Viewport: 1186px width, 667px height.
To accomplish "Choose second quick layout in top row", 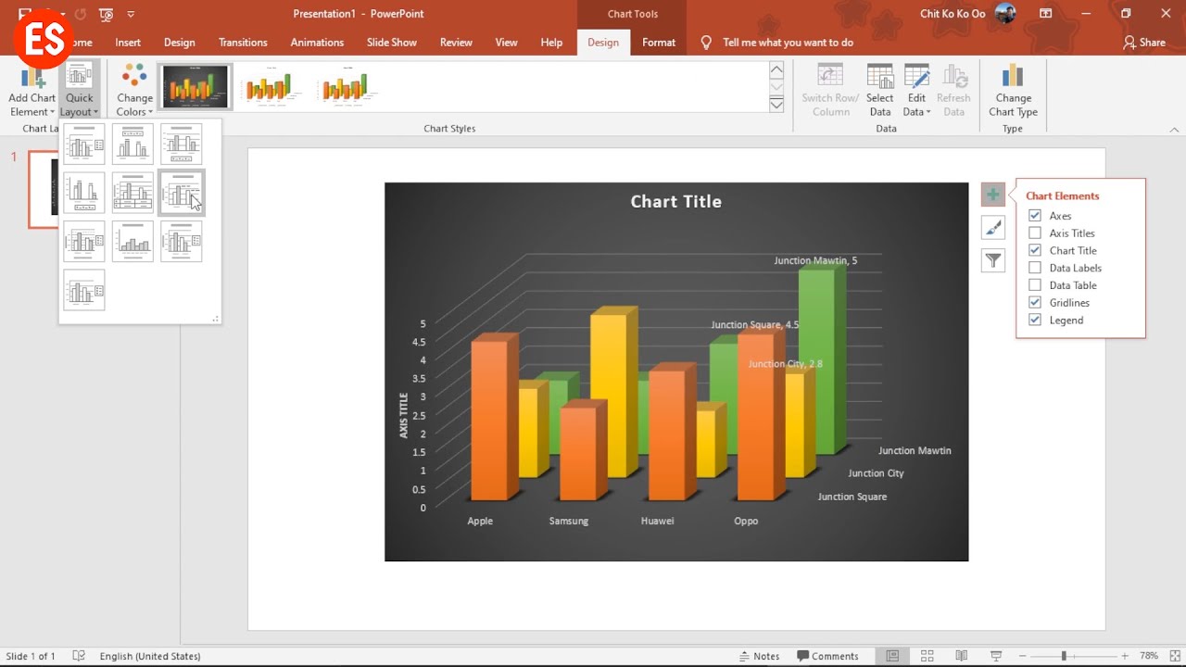I will coord(132,145).
